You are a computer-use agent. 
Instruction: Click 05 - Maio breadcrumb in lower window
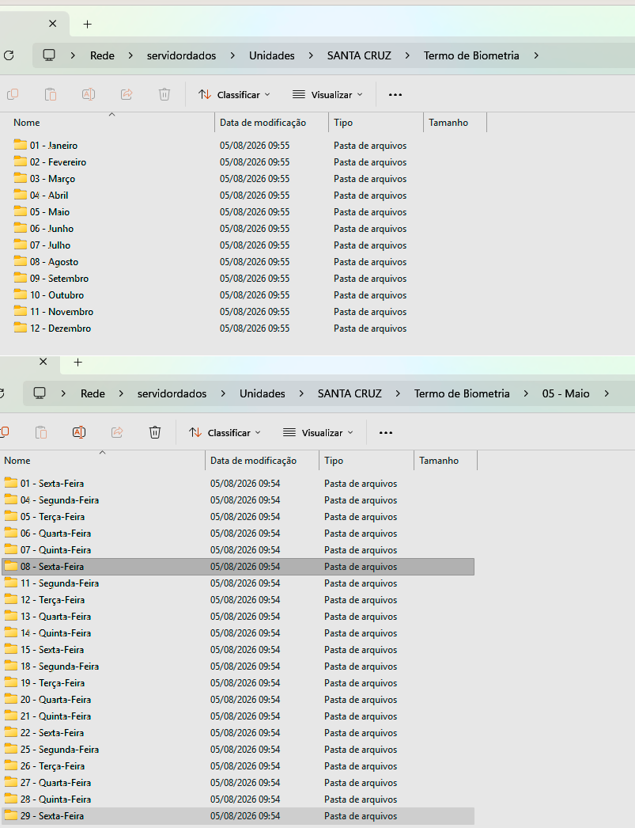pos(566,393)
